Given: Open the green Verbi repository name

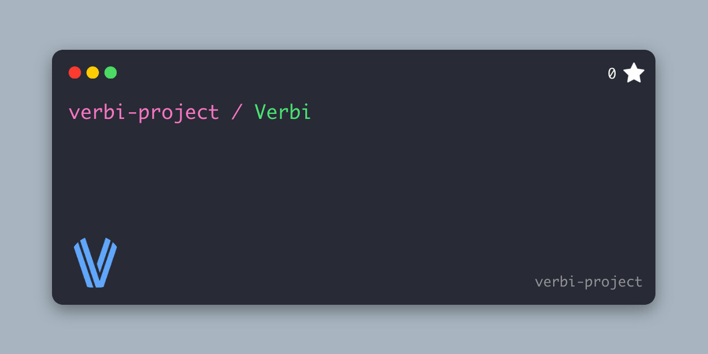Looking at the screenshot, I should click(283, 112).
